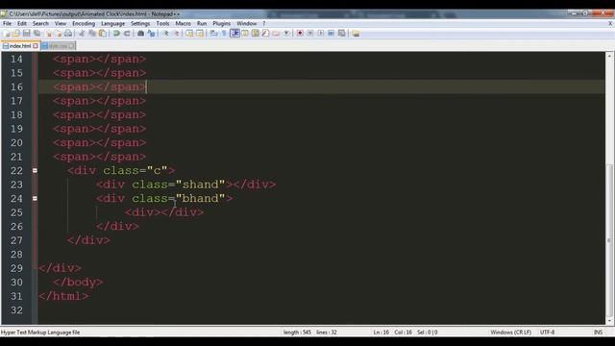Screen dimensions: 615x346
Task: Open the Edit menu
Action: pyautogui.click(x=22, y=23)
